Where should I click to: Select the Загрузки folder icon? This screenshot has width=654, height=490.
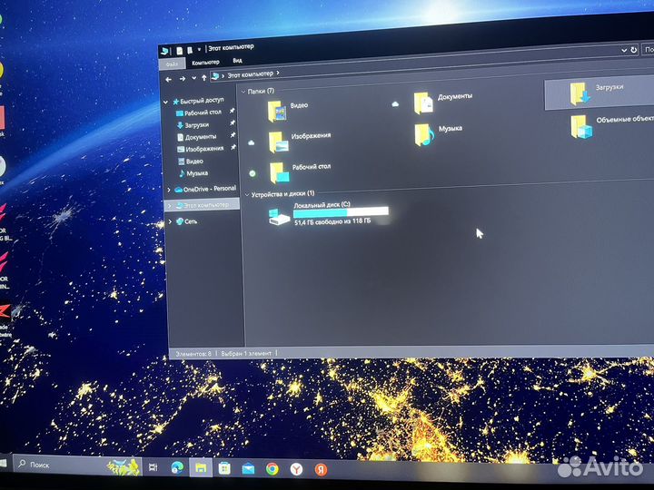(579, 92)
